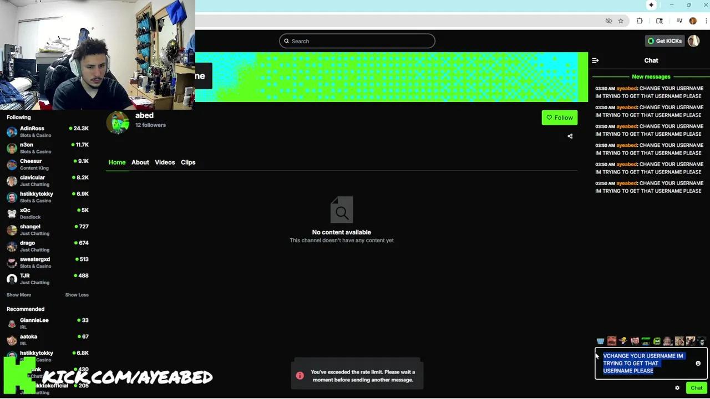The height and width of the screenshot is (399, 710).
Task: Open xQc avatar in Following list
Action: click(12, 213)
